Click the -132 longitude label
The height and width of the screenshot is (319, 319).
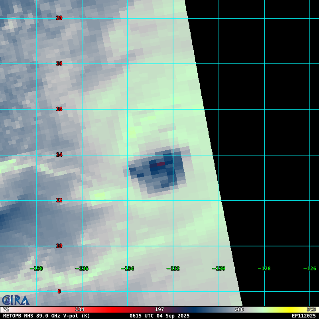pos(173,268)
